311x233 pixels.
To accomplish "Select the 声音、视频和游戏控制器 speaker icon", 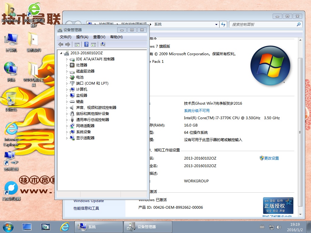I will click(x=72, y=108).
